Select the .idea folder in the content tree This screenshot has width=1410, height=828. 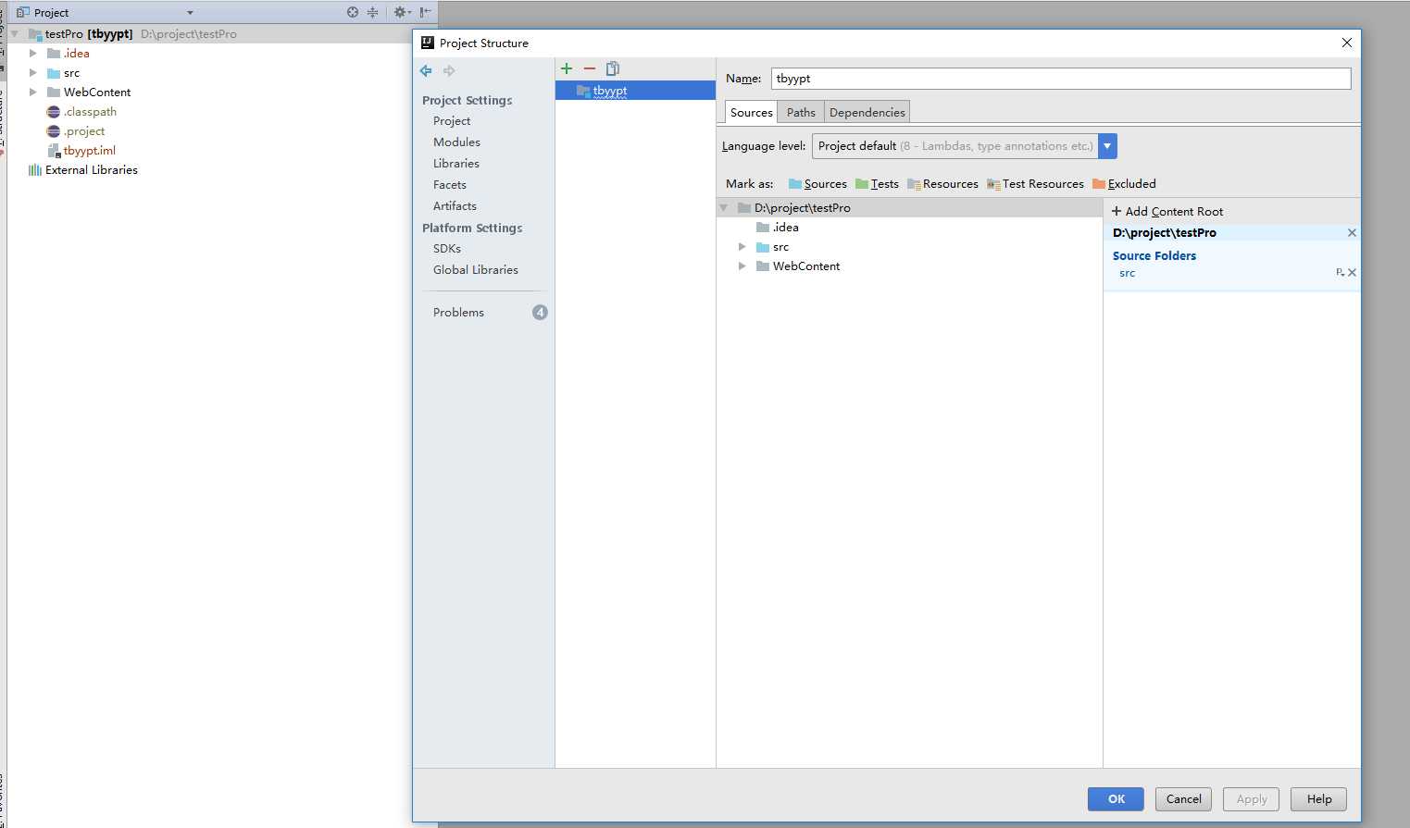tap(785, 228)
